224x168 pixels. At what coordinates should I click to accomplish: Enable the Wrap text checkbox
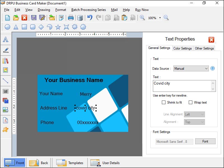click(190, 102)
